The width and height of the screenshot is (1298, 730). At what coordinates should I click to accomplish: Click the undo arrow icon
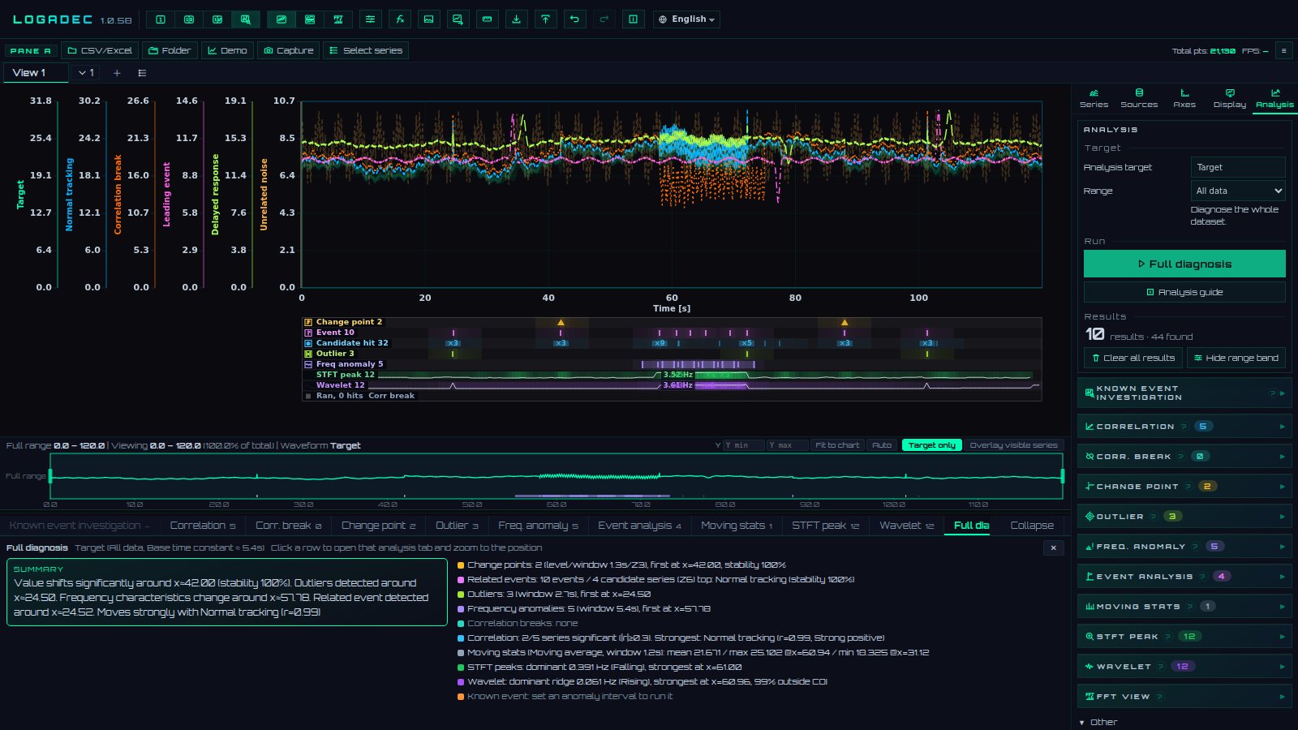574,19
